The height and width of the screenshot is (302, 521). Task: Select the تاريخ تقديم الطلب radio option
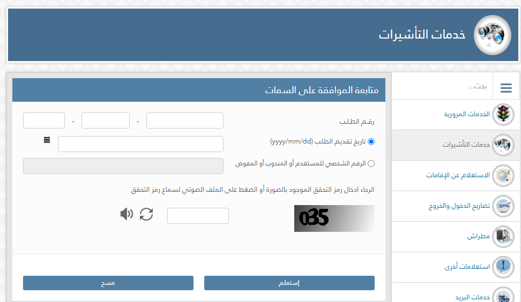371,142
